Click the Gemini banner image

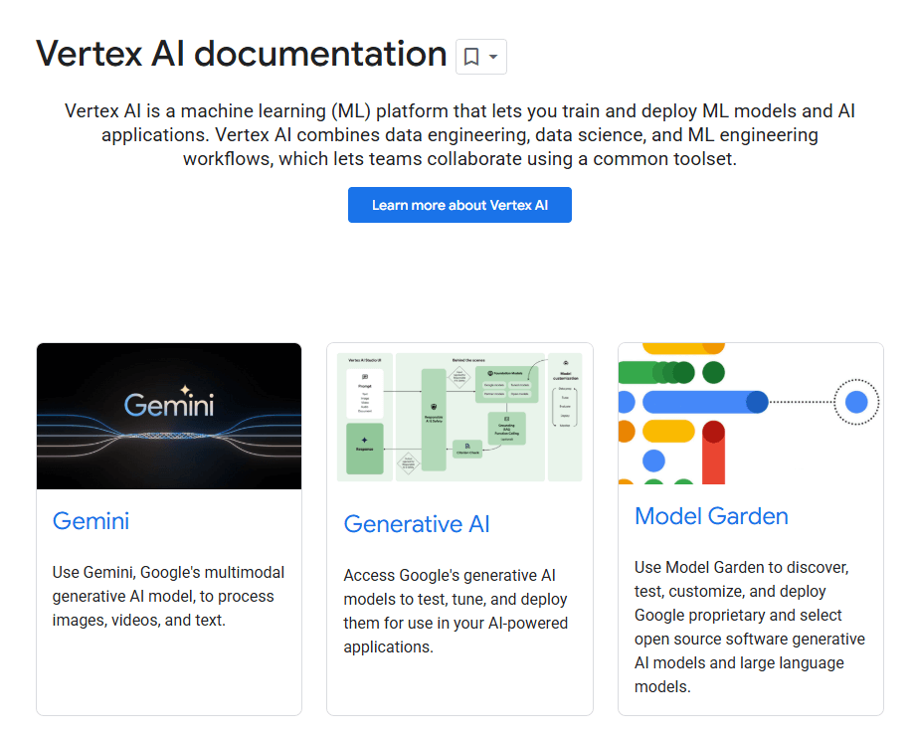pyautogui.click(x=168, y=416)
